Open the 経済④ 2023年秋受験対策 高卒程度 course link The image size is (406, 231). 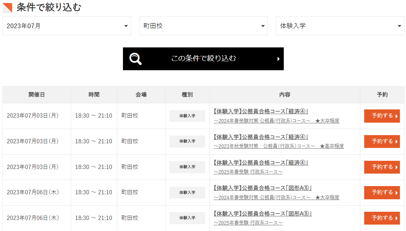(279, 142)
